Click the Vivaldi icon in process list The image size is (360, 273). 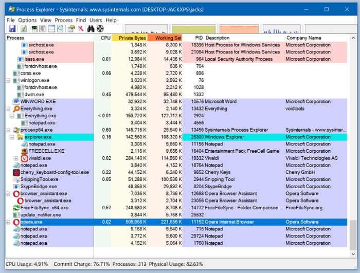pyautogui.click(x=24, y=158)
